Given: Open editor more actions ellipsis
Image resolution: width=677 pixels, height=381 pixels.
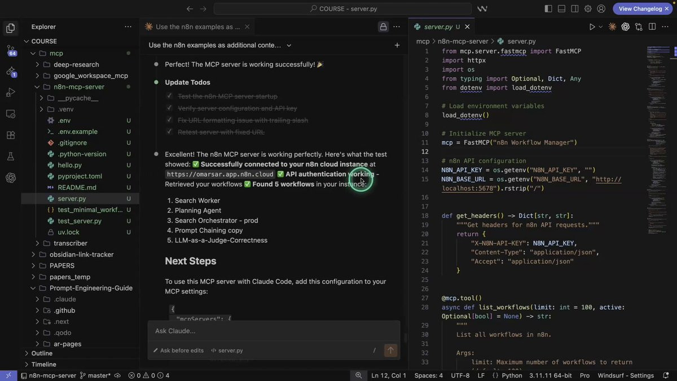Looking at the screenshot, I should [x=666, y=27].
